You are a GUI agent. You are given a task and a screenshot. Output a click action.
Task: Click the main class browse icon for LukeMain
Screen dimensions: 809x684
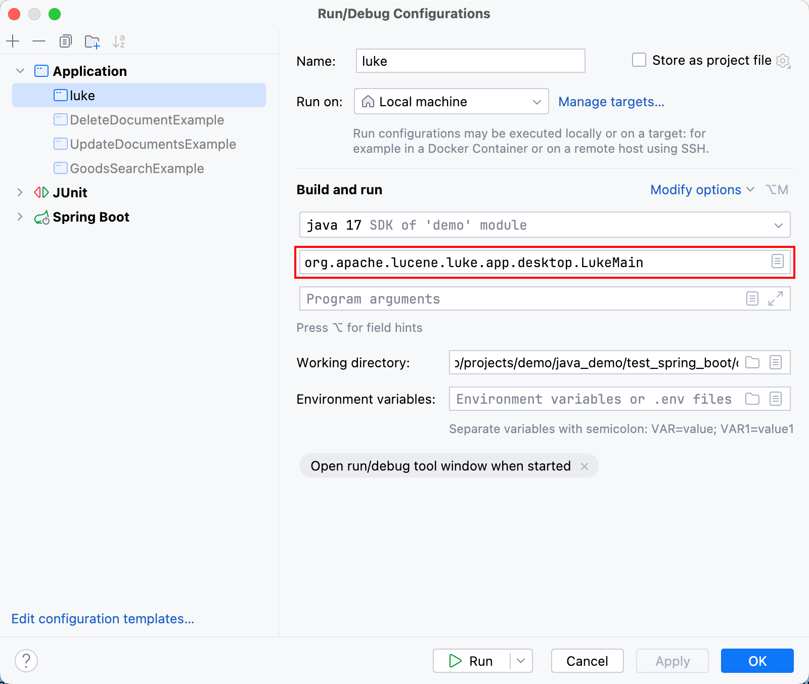[x=778, y=262]
